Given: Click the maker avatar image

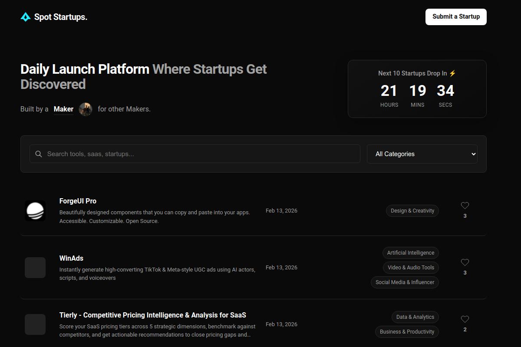Looking at the screenshot, I should click(x=86, y=109).
